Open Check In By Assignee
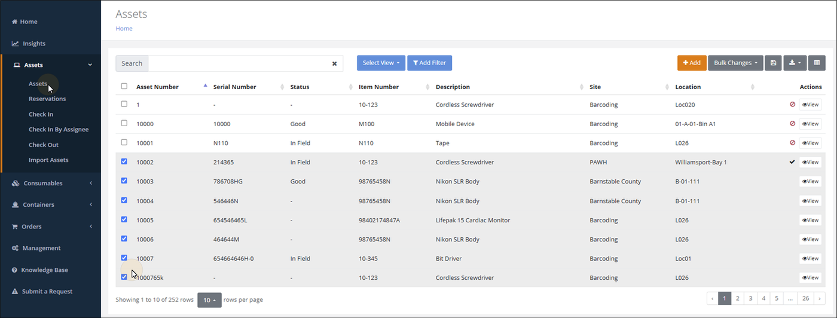The height and width of the screenshot is (318, 837). point(59,129)
